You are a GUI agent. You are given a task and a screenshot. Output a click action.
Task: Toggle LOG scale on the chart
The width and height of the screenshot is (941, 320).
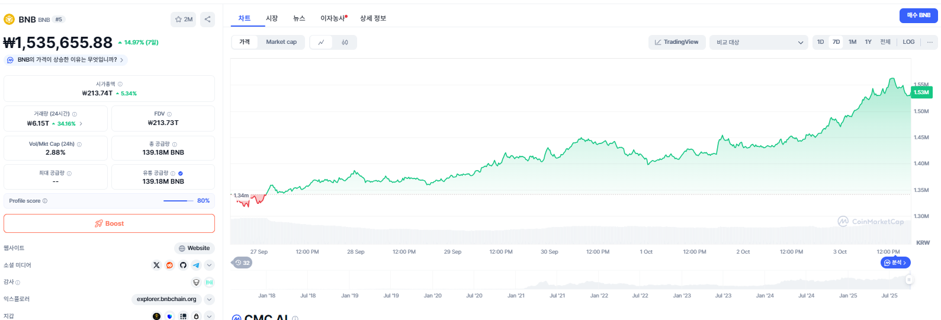click(908, 42)
